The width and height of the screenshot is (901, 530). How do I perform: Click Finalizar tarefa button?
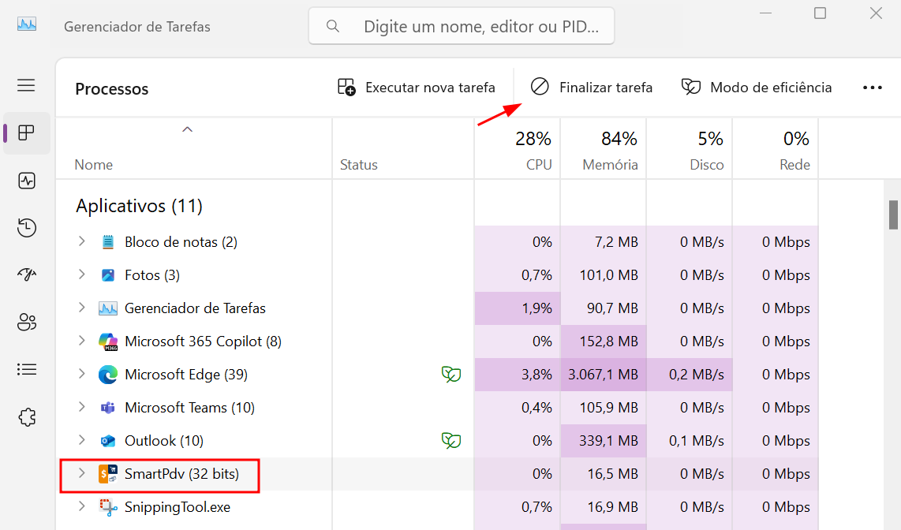591,88
